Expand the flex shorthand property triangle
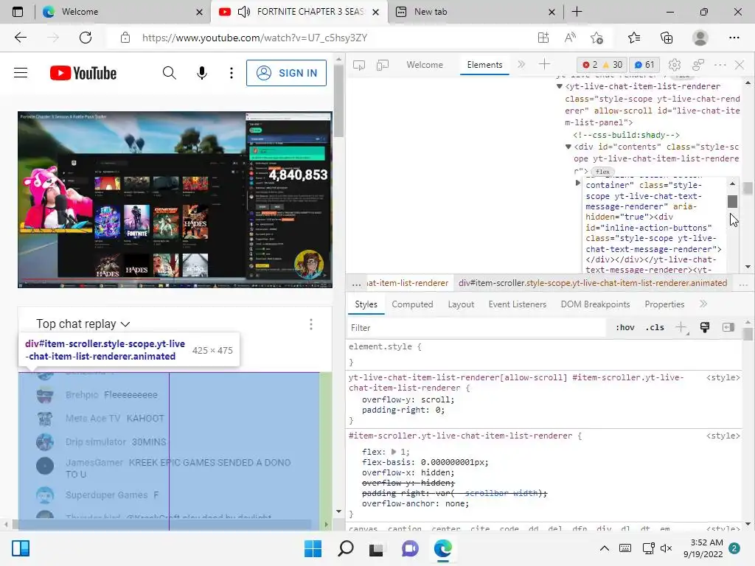This screenshot has height=566, width=755. [x=394, y=452]
